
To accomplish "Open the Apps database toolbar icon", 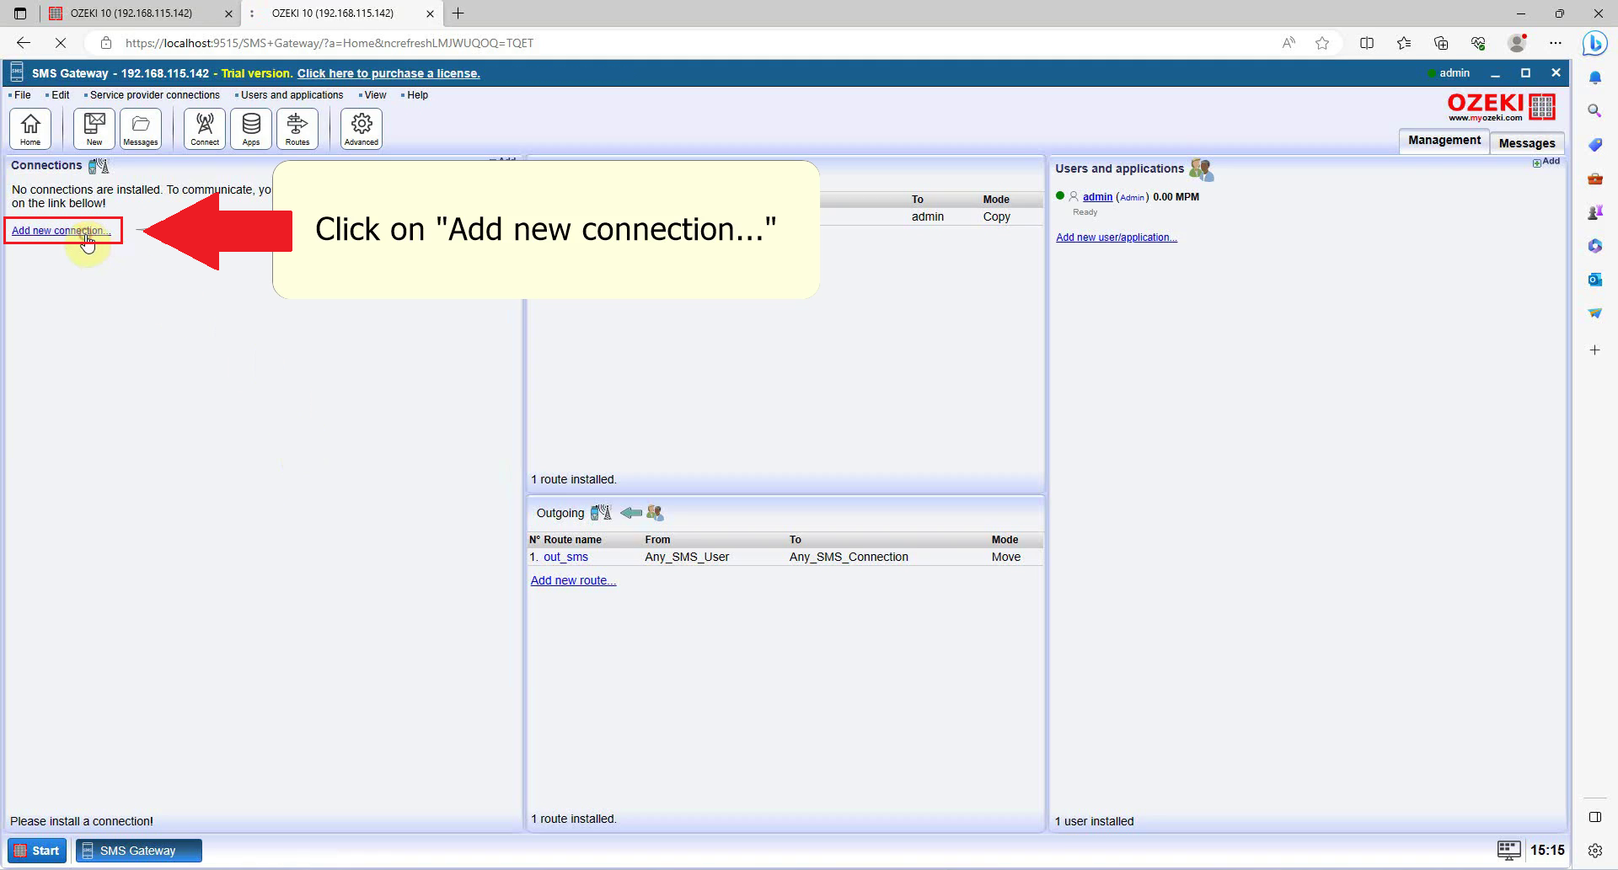I will tap(251, 129).
